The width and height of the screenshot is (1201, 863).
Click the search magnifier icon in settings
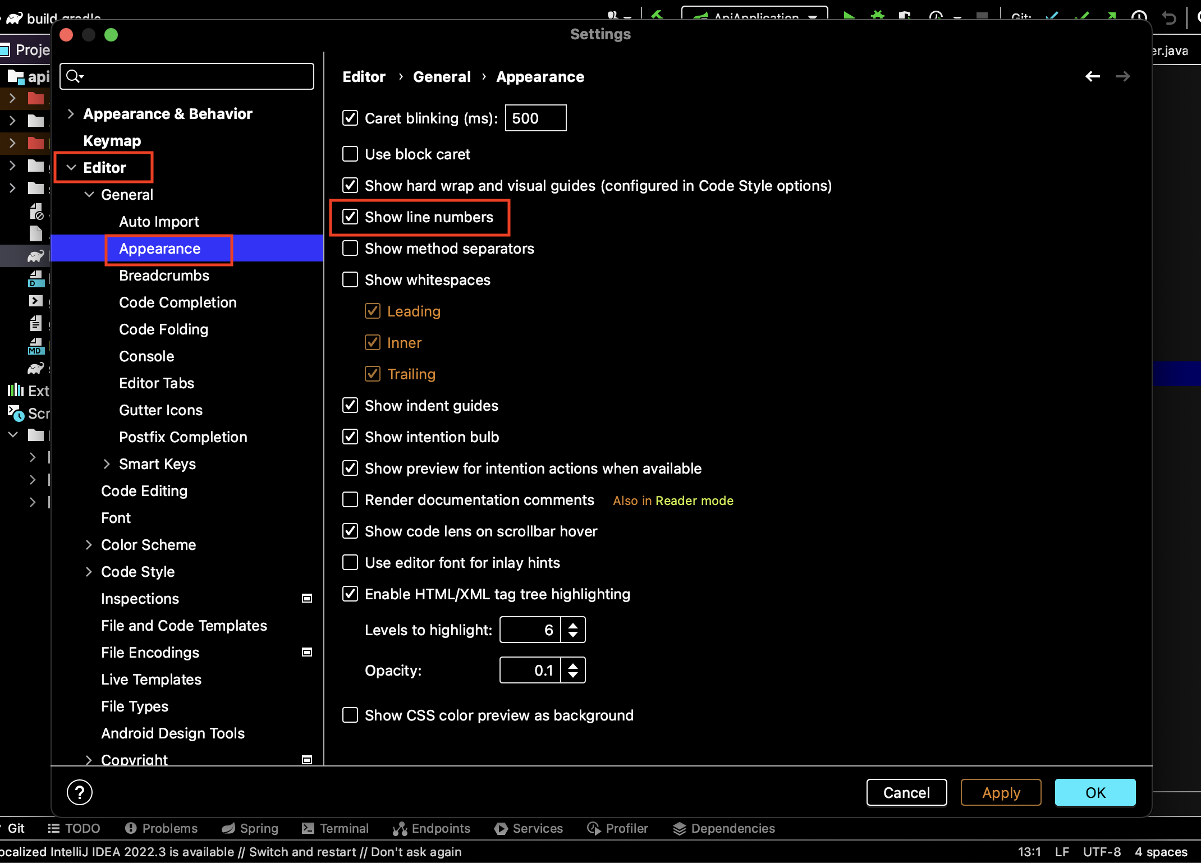(x=74, y=76)
